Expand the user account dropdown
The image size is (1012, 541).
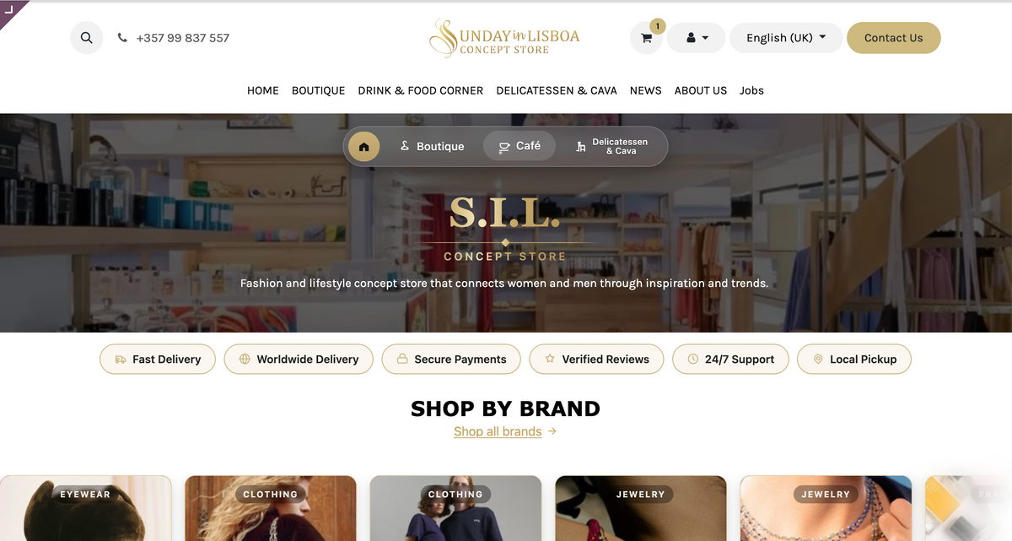[697, 38]
